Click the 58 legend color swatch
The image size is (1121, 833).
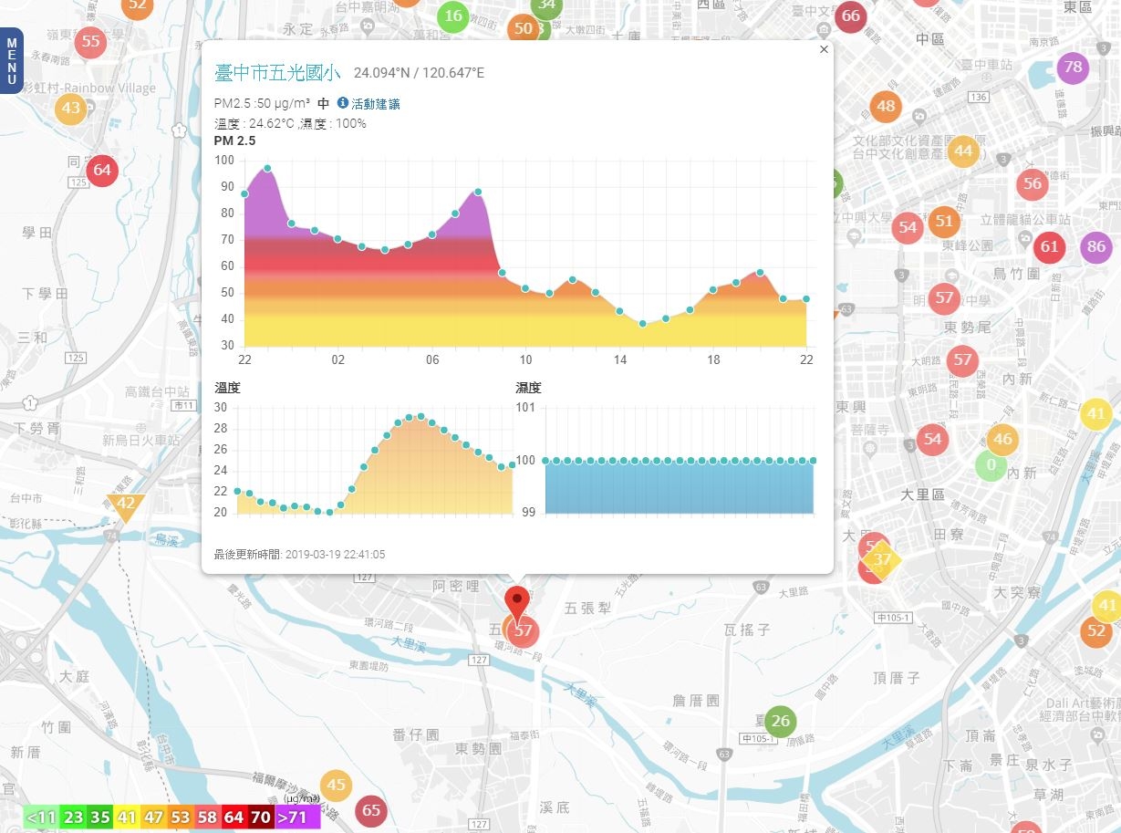[207, 817]
